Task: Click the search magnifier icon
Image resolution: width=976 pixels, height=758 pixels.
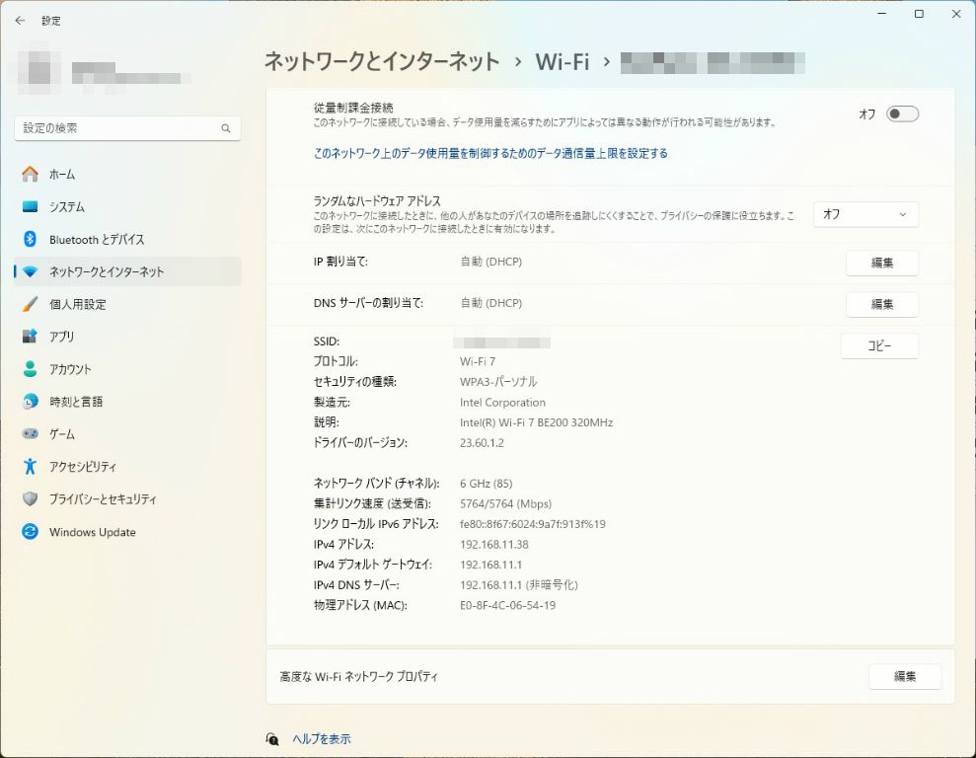Action: [226, 128]
